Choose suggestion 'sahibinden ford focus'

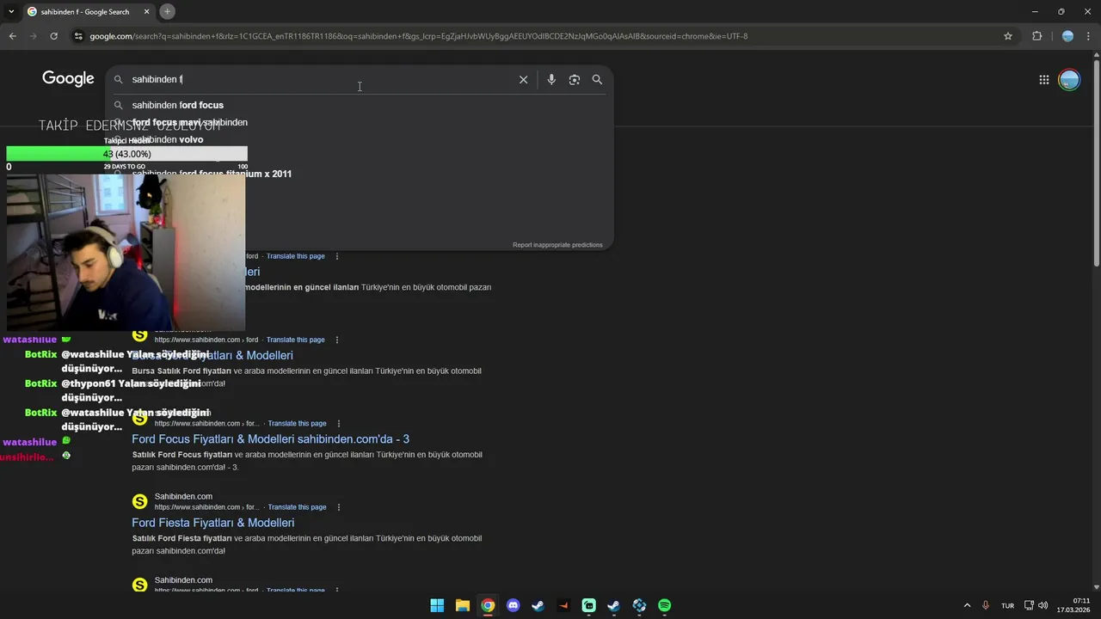coord(177,105)
